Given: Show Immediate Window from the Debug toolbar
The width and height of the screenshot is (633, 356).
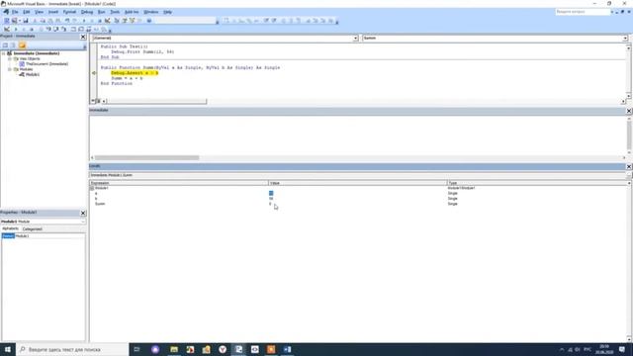Looking at the screenshot, I should click(x=81, y=29).
